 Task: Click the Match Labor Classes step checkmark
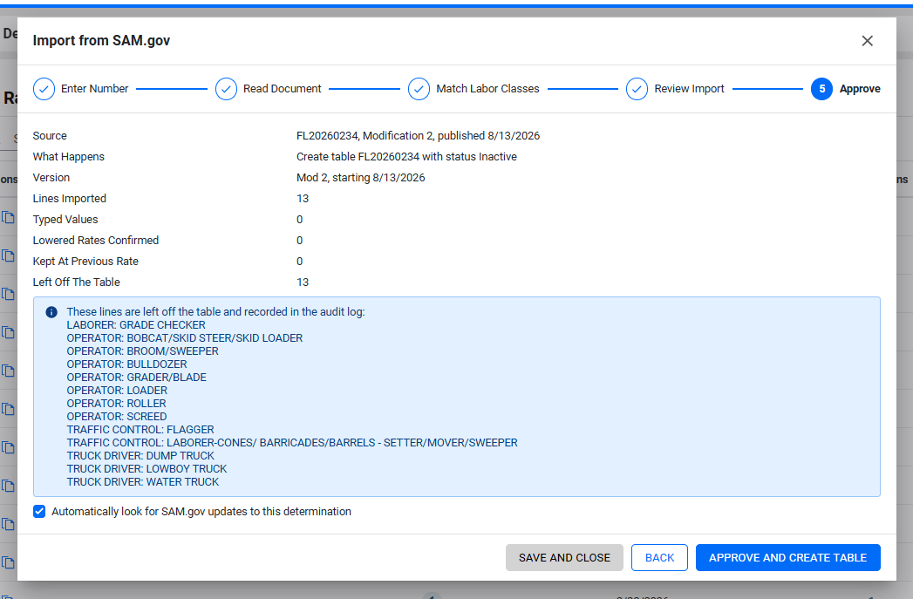click(x=419, y=89)
